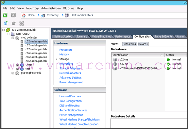Click the gso-mgt-esx-c01 cluster icon

(x=17, y=73)
